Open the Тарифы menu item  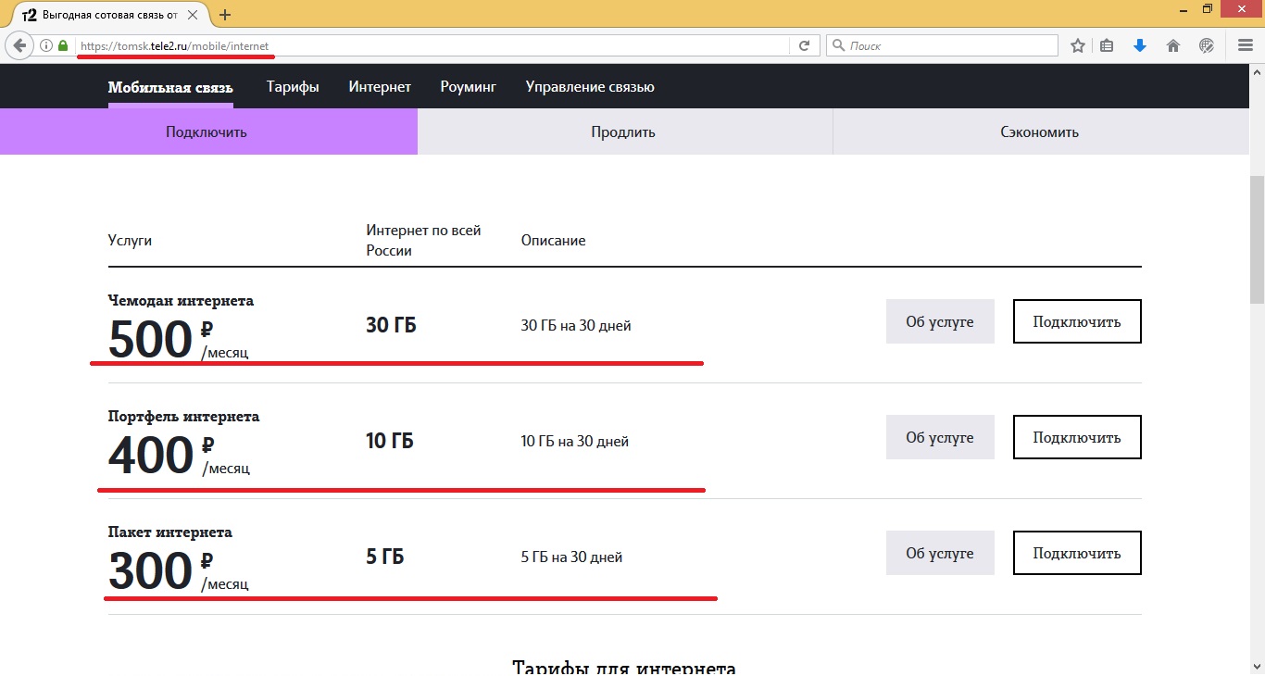pos(293,87)
